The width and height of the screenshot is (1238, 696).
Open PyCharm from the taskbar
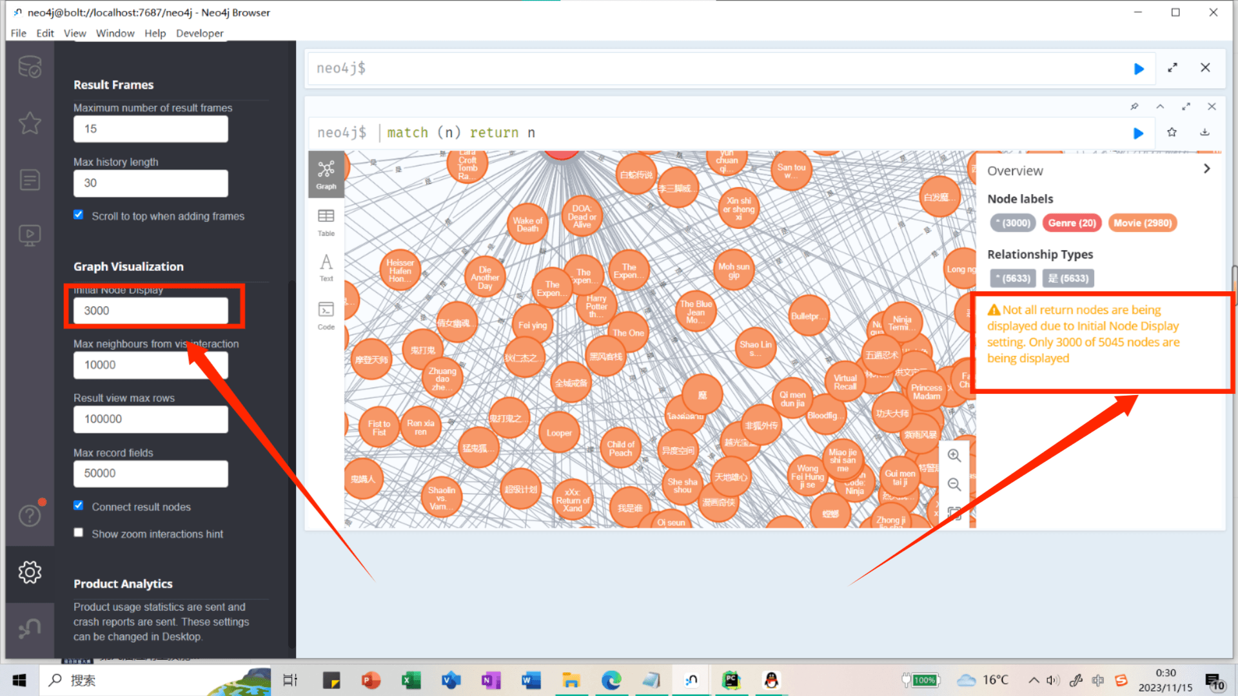point(731,680)
